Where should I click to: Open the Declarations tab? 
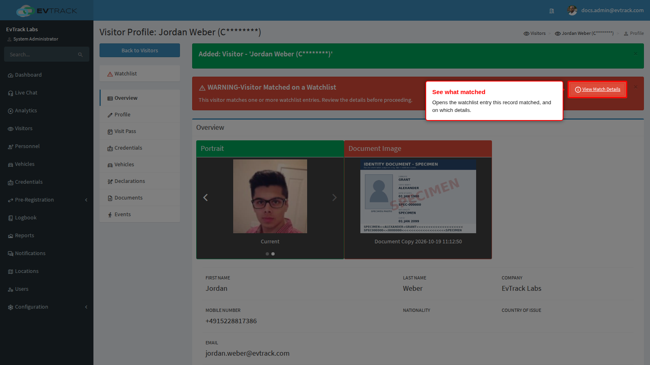[x=140, y=181]
